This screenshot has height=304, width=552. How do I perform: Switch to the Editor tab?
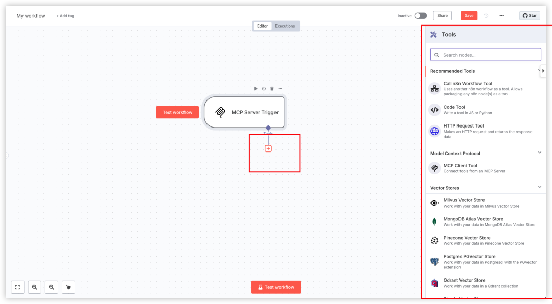click(x=262, y=26)
